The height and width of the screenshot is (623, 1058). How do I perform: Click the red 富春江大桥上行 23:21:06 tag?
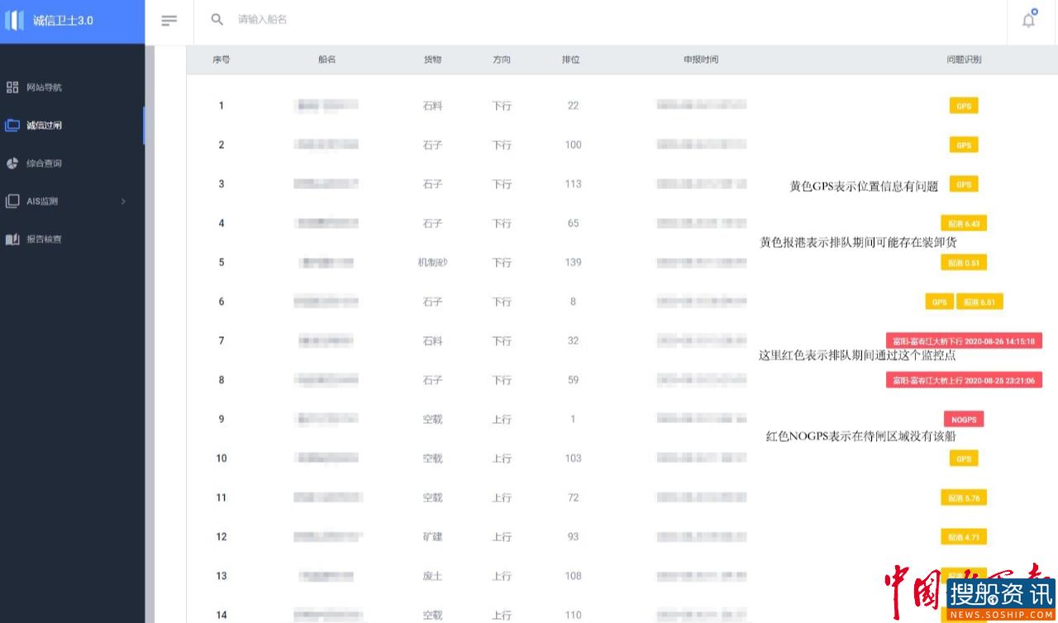pos(964,380)
